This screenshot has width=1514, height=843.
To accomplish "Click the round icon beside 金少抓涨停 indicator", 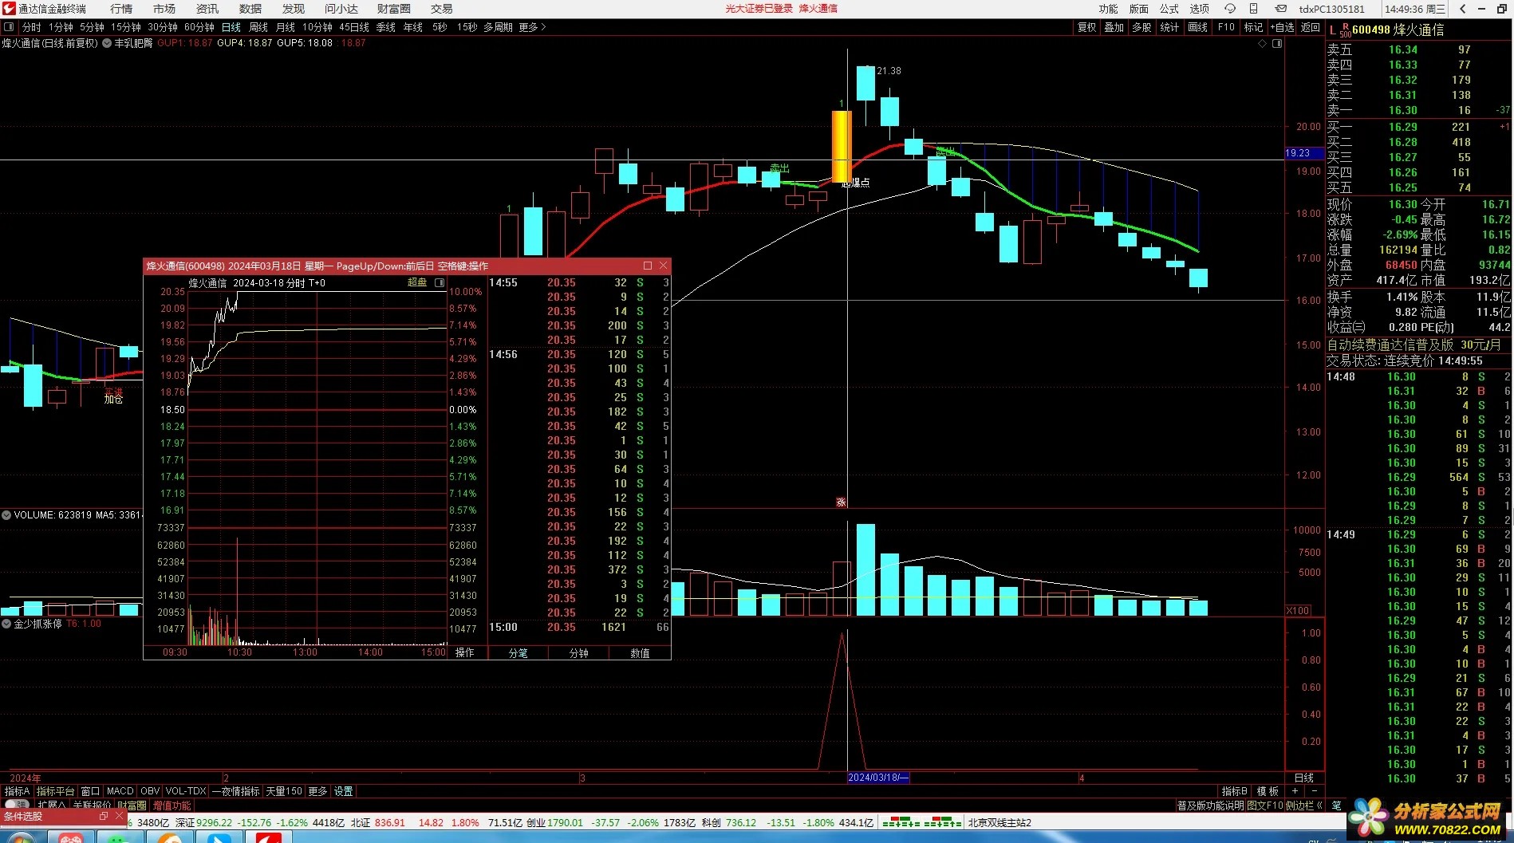I will [6, 624].
